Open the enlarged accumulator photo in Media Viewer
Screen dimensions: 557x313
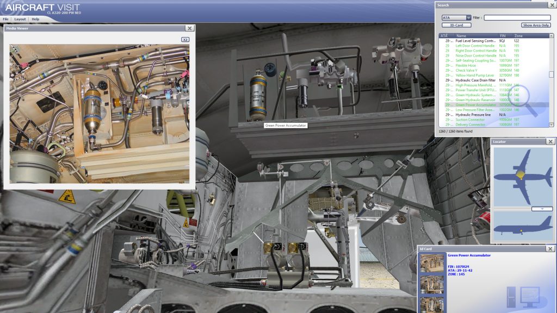tap(100, 114)
